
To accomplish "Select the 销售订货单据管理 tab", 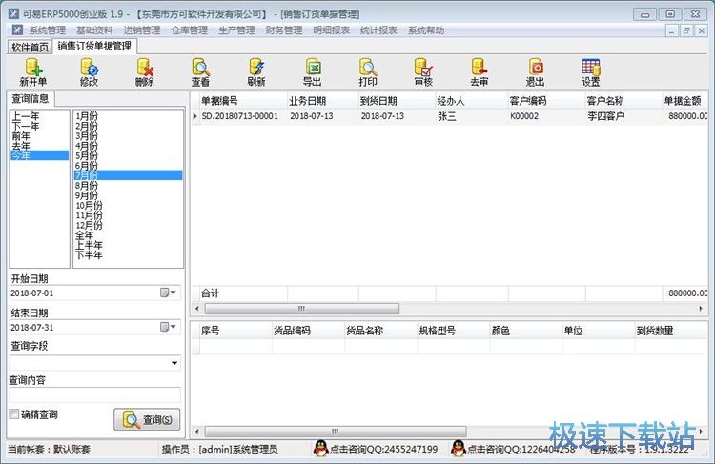I will [x=94, y=46].
